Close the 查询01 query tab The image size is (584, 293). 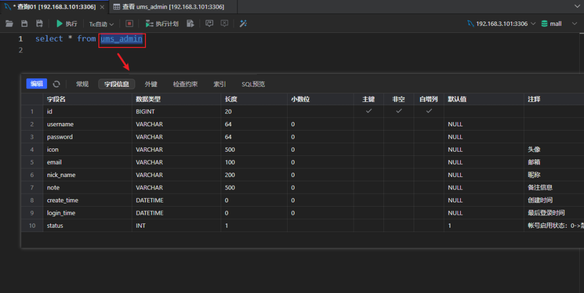click(102, 7)
